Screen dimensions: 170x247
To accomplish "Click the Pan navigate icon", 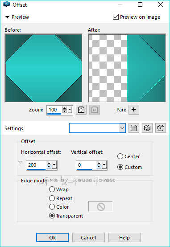I will point(134,110).
